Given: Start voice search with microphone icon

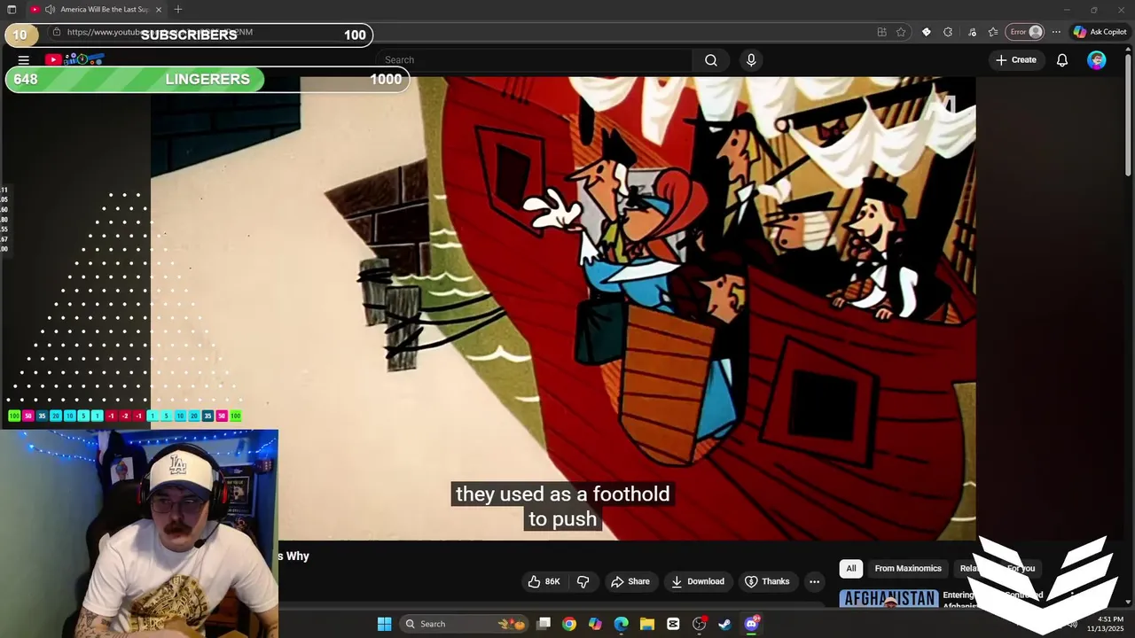Looking at the screenshot, I should coord(751,60).
